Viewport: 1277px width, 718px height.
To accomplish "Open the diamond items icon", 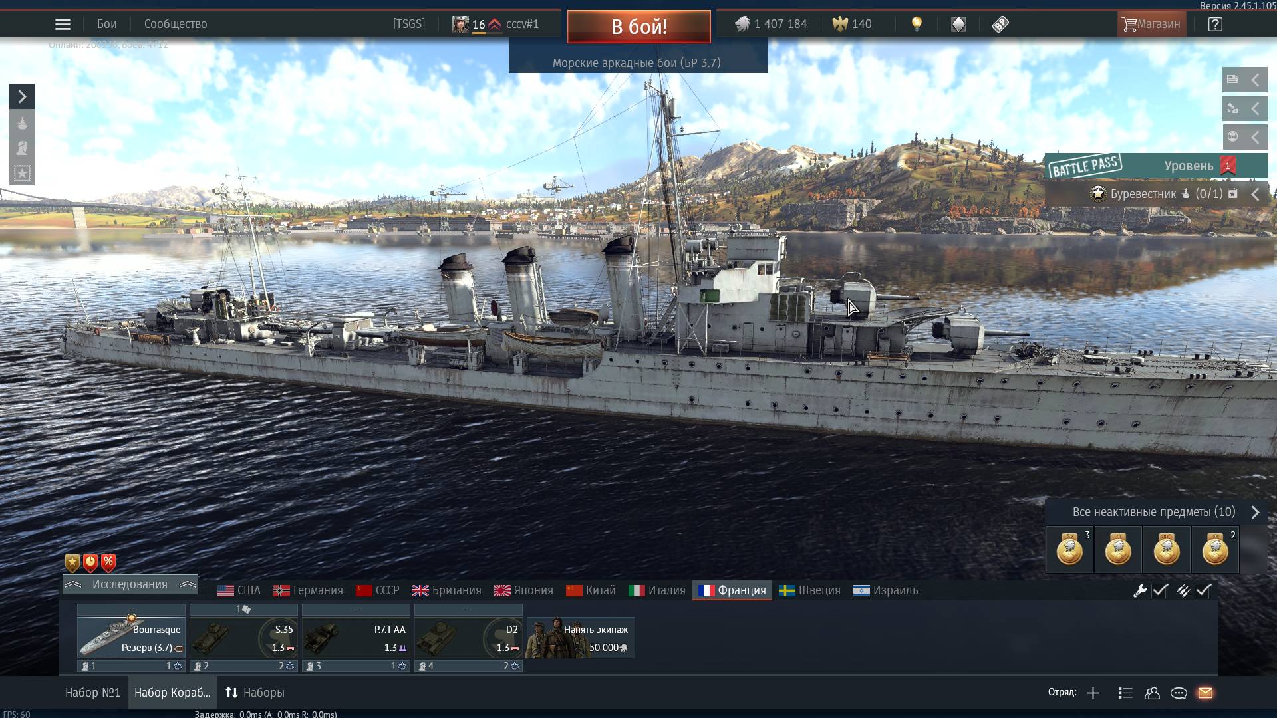I will click(958, 25).
